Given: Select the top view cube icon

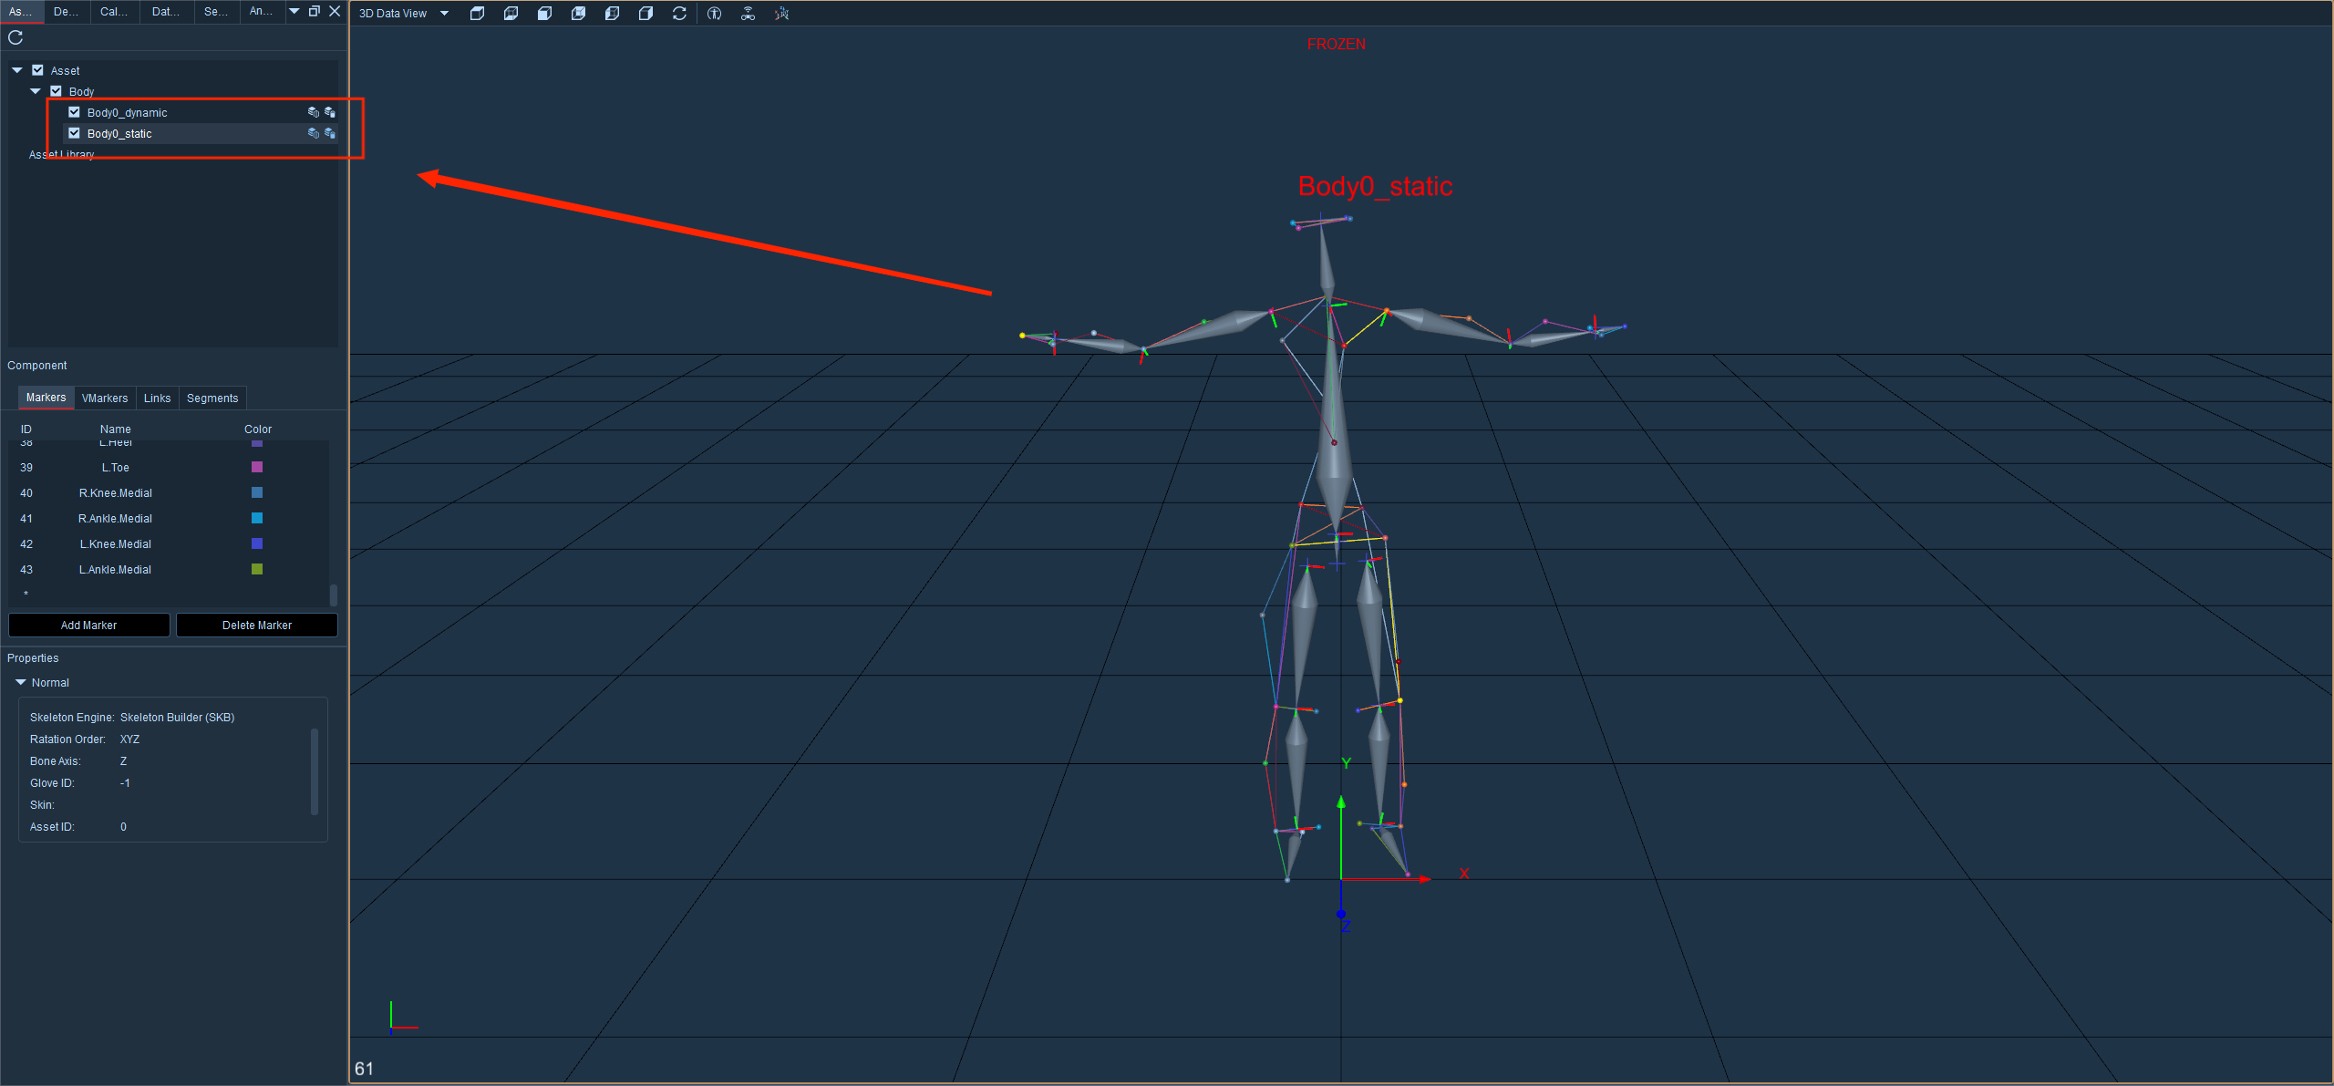Looking at the screenshot, I should [x=477, y=13].
